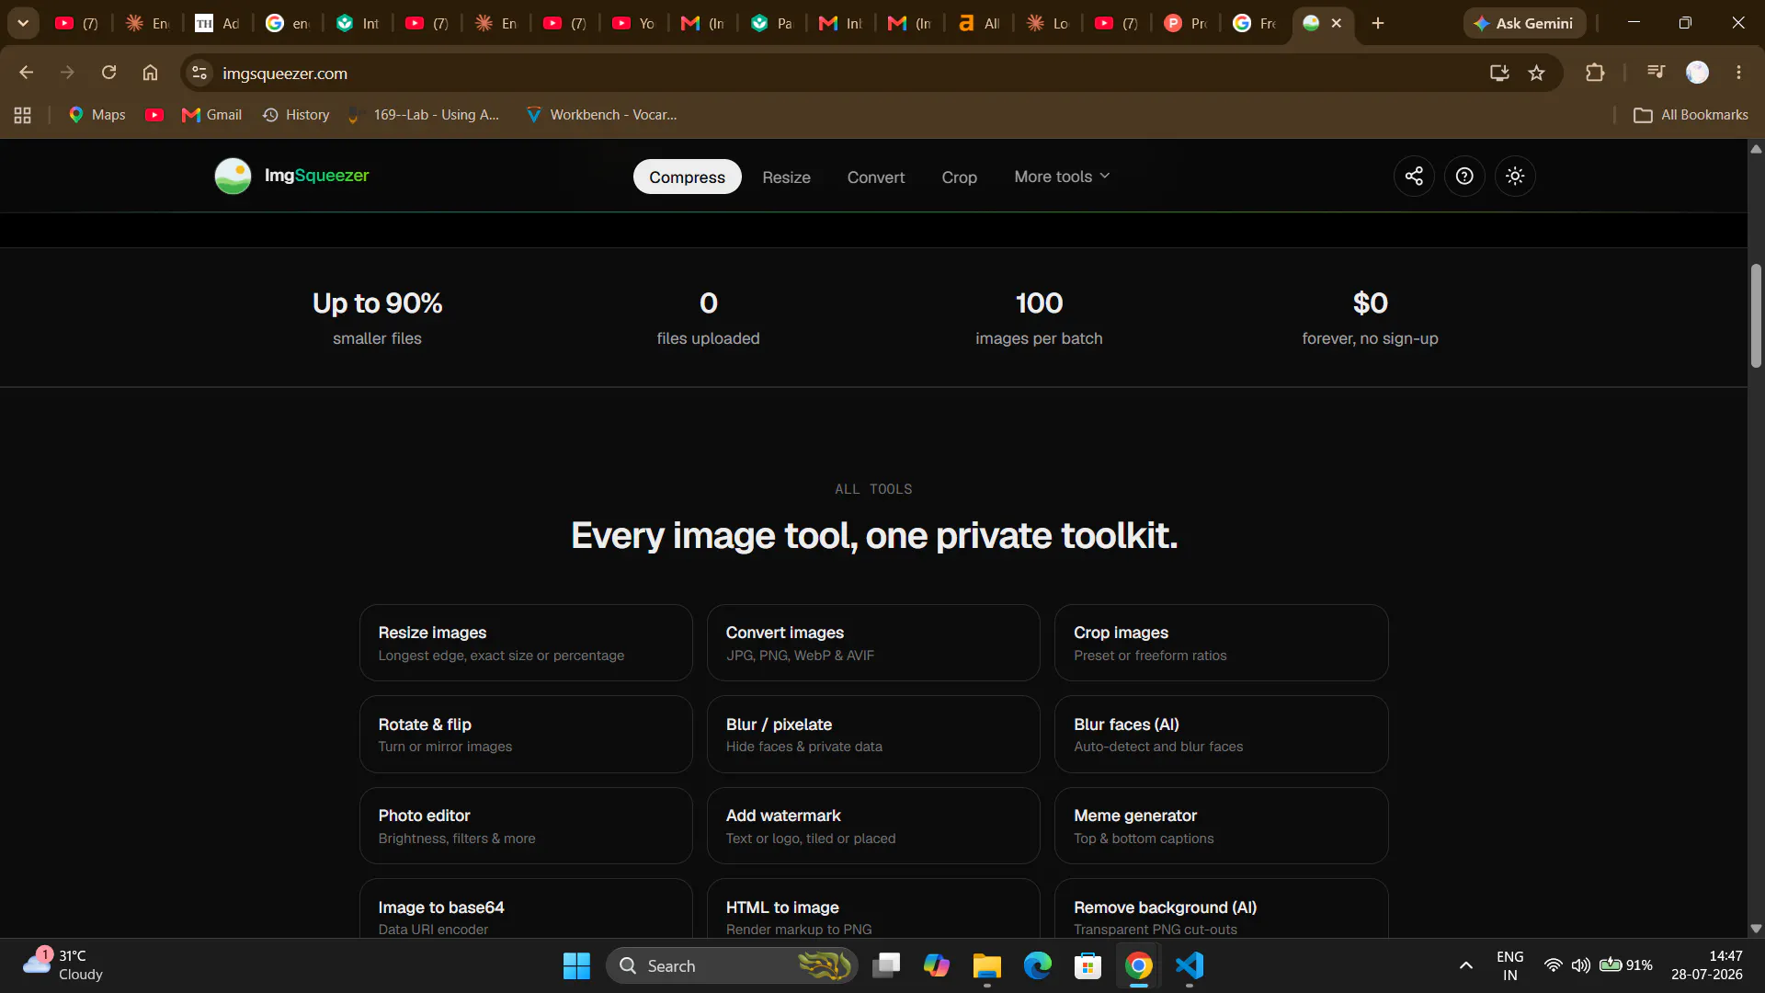
Task: Click the ImgSqueezer share icon
Action: point(1414,176)
